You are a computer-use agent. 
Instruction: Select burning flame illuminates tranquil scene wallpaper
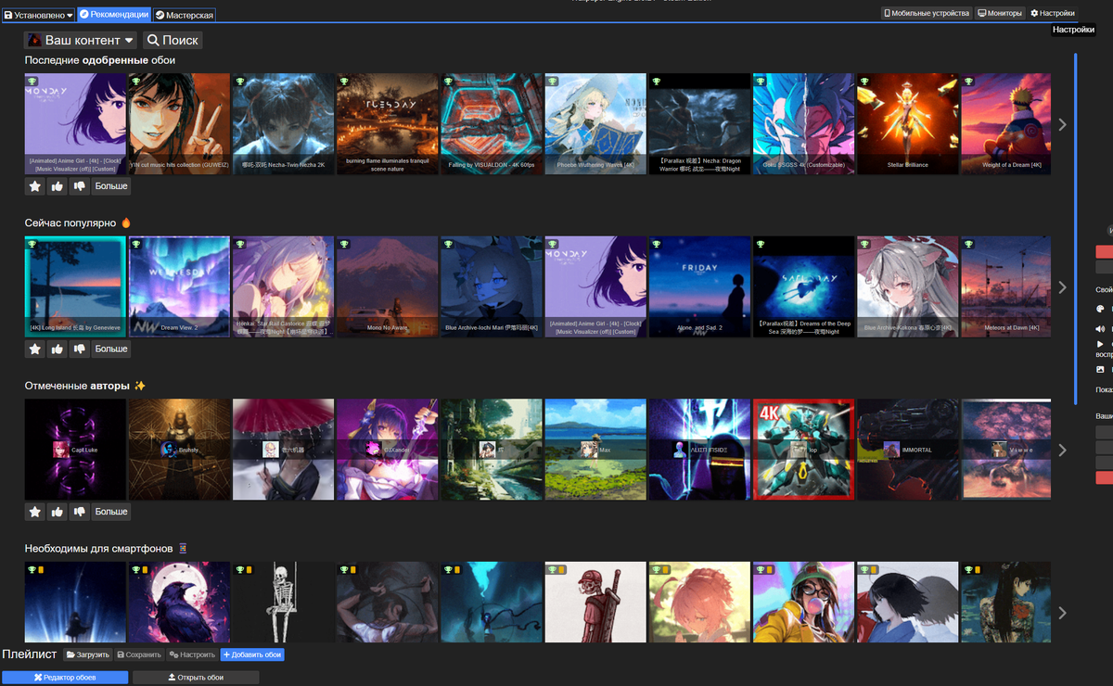(x=387, y=124)
